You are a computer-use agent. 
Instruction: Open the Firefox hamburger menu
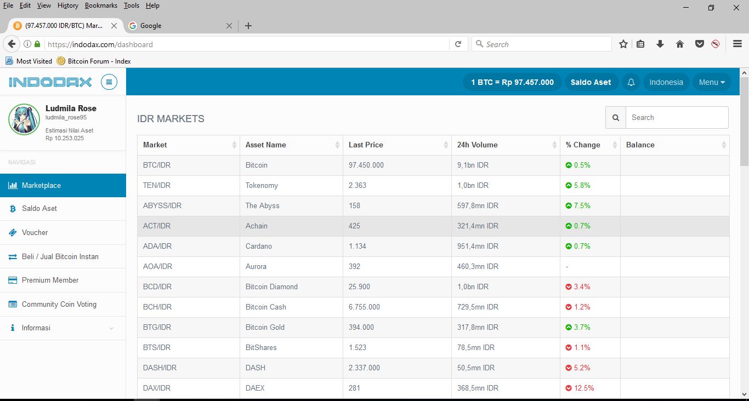tap(737, 44)
